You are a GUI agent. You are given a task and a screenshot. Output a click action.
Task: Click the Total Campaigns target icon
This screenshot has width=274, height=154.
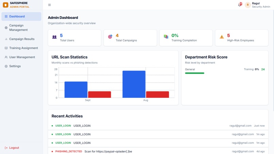(x=110, y=36)
